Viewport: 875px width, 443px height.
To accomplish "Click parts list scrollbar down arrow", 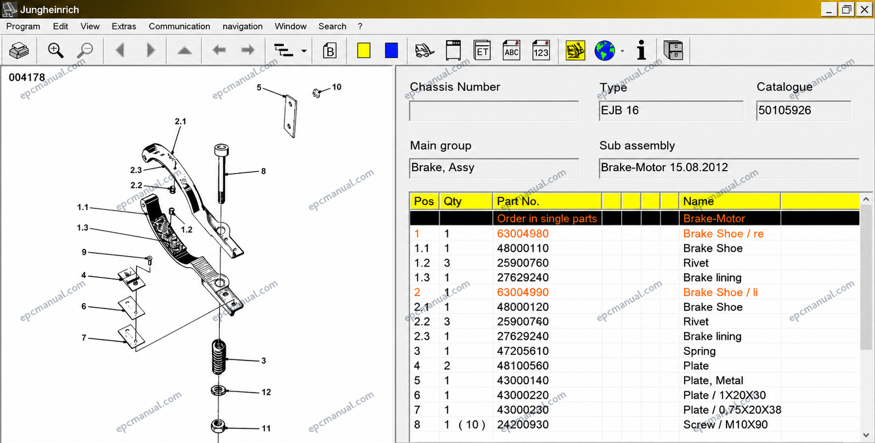I will point(867,436).
